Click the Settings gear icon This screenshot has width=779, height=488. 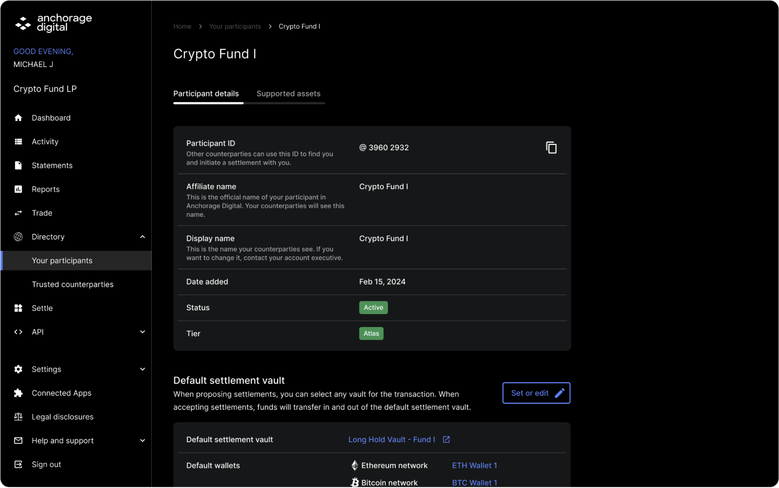(18, 370)
